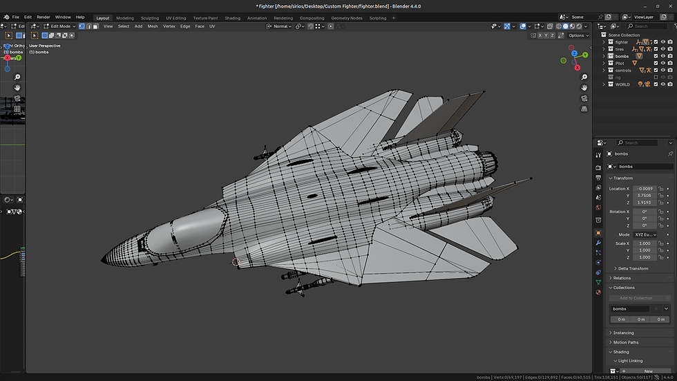Viewport: 677px width, 381px height.
Task: Click the Blender logo menu icon
Action: pos(6,17)
